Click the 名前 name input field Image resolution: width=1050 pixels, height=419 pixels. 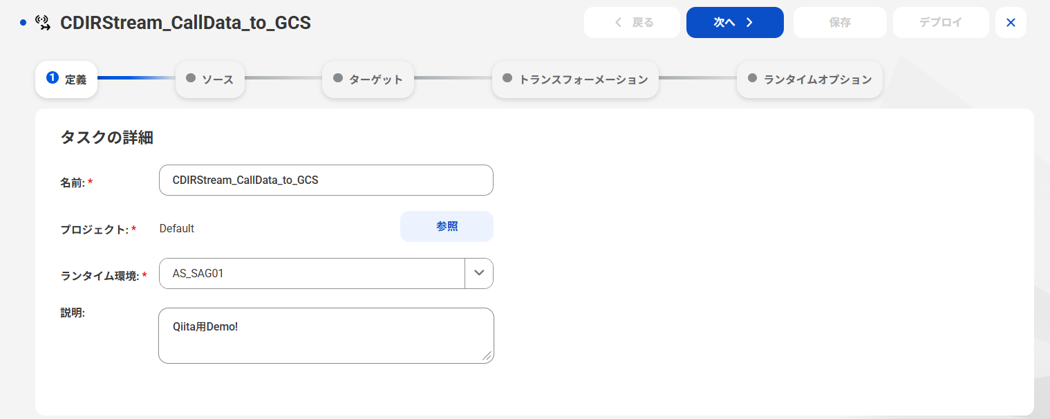[326, 180]
